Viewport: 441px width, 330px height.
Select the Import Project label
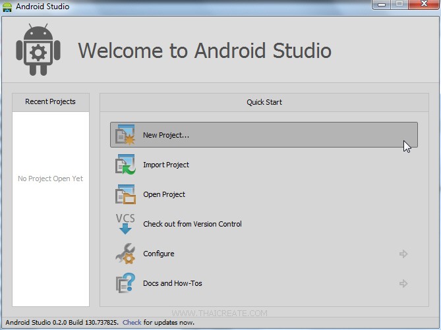[x=166, y=165]
